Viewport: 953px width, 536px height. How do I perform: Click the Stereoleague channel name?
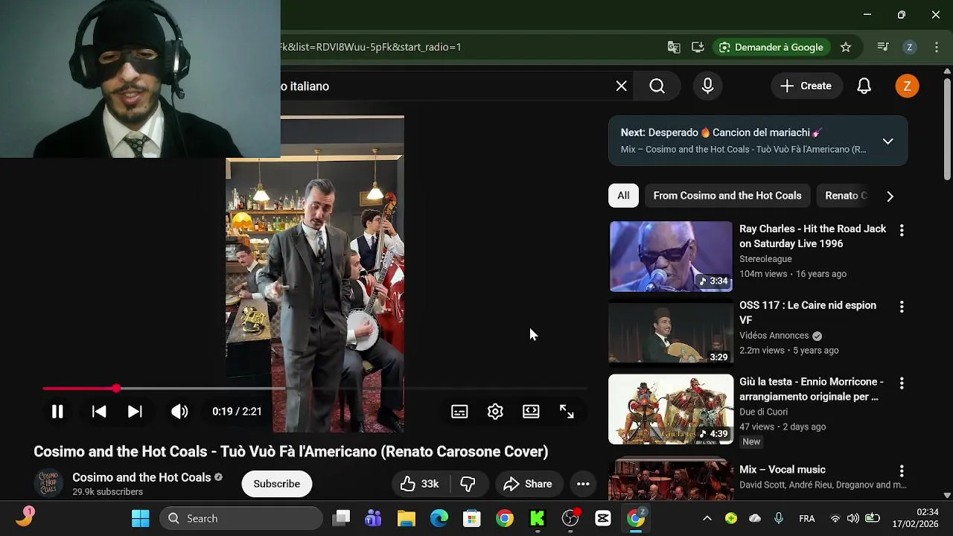(x=765, y=259)
